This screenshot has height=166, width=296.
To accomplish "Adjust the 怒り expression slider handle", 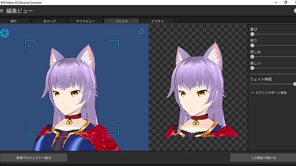I will click(x=252, y=45).
